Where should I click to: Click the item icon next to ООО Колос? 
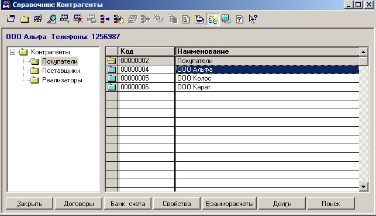pyautogui.click(x=112, y=78)
